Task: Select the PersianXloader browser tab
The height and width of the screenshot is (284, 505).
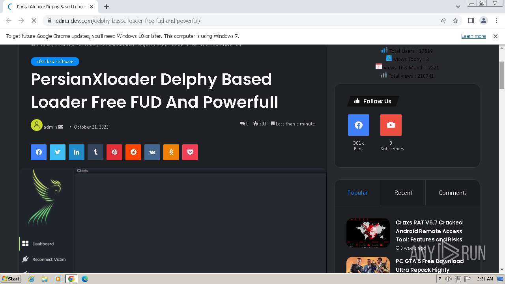Action: coord(50,7)
